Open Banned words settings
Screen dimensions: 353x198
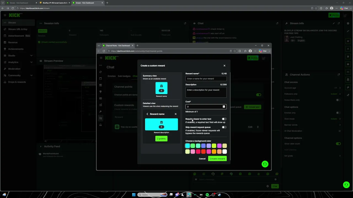coord(312,125)
